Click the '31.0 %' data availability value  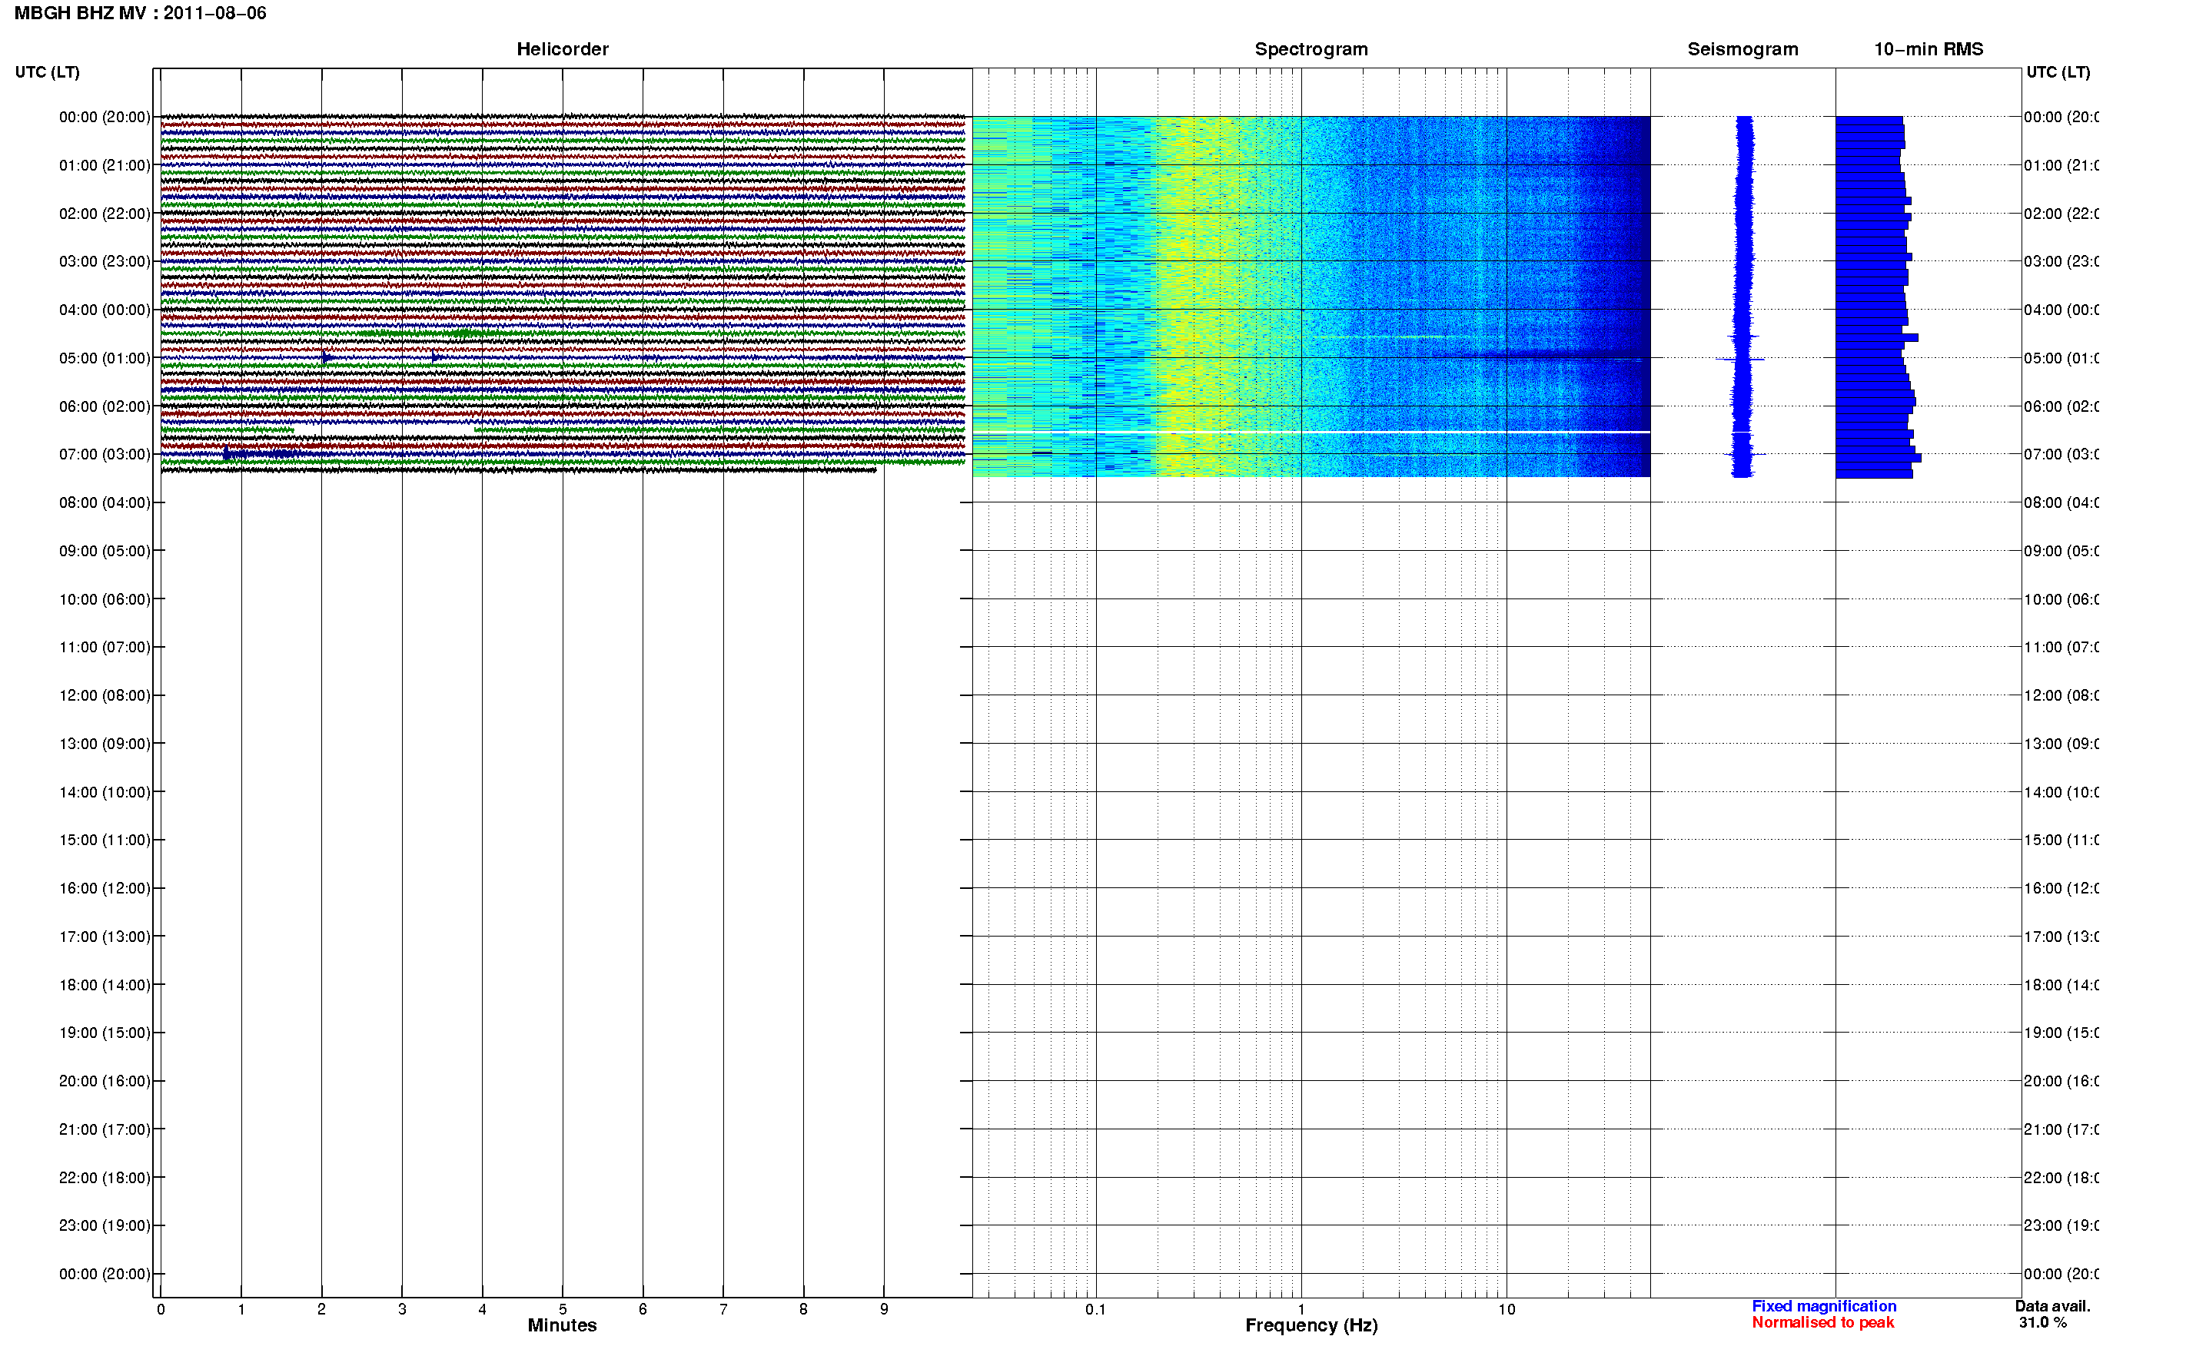pos(2042,1323)
